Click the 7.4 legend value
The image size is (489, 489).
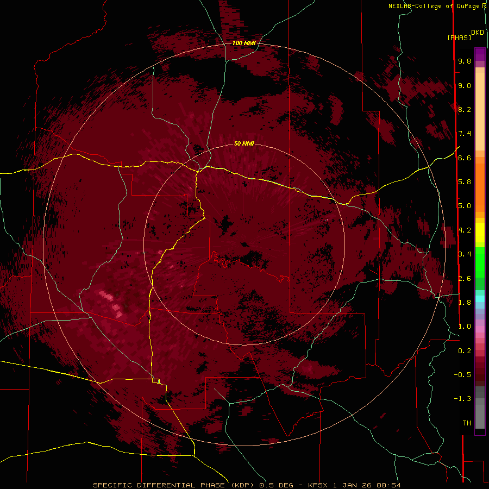(465, 134)
